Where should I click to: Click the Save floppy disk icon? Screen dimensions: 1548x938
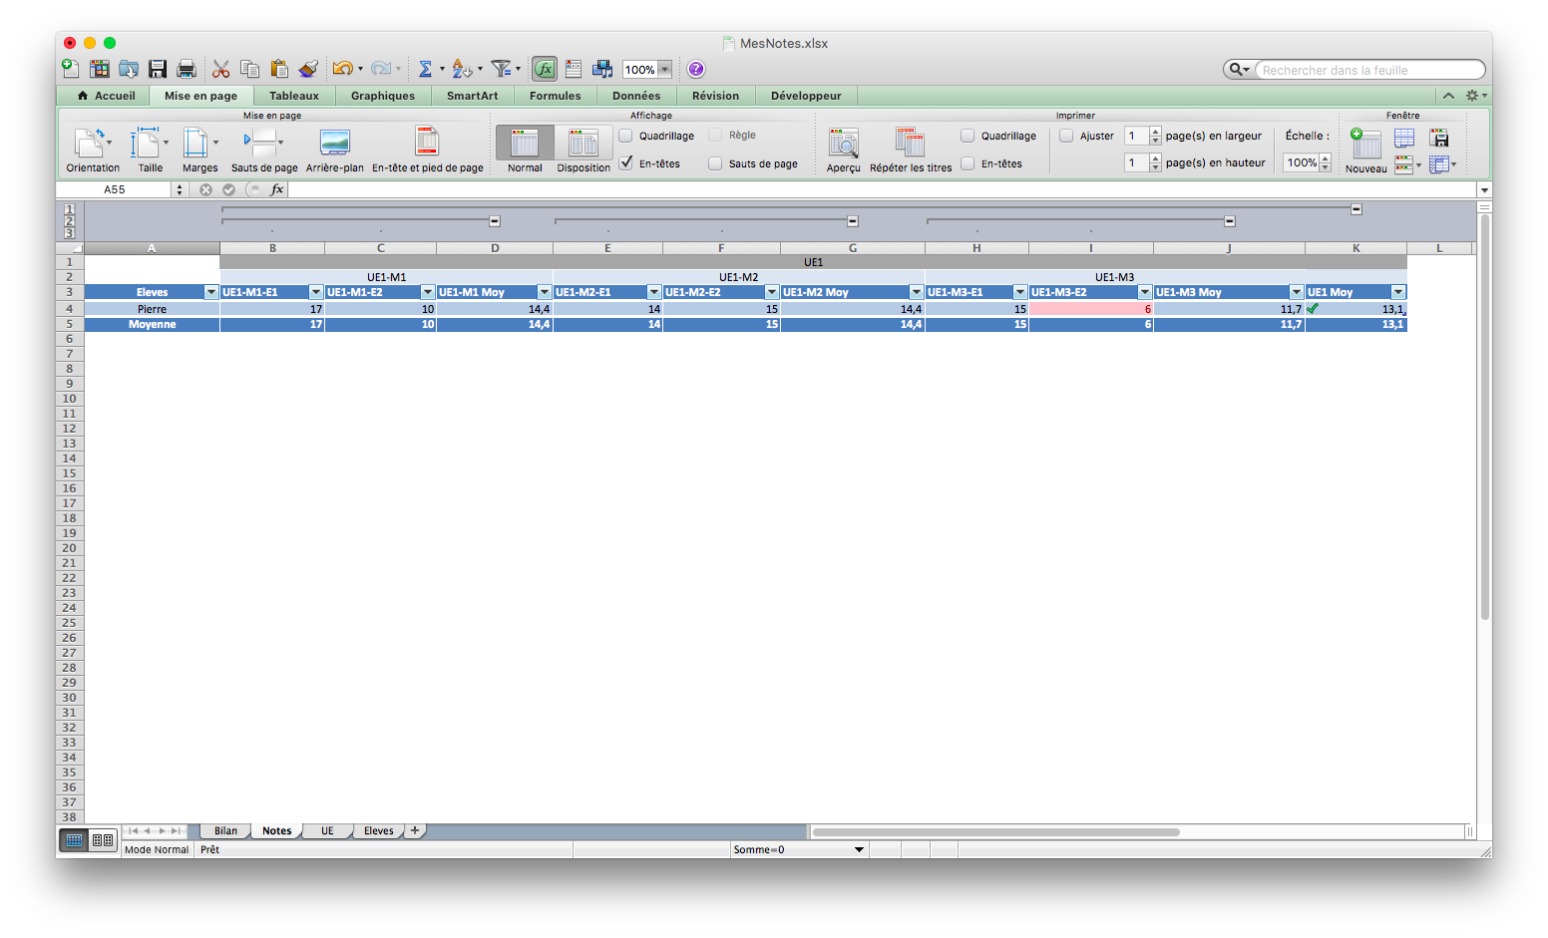point(158,69)
